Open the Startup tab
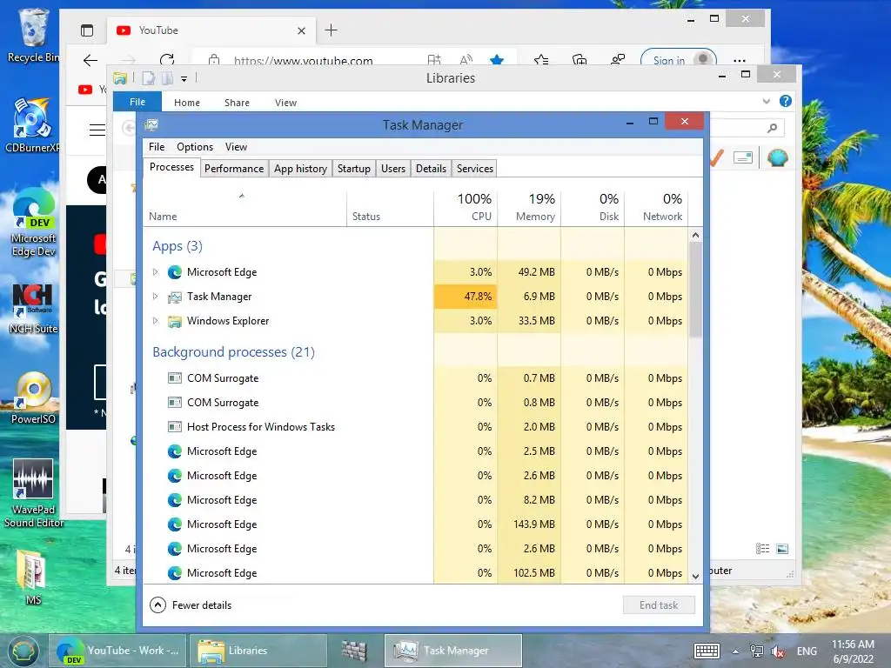This screenshot has width=891, height=668. [353, 169]
